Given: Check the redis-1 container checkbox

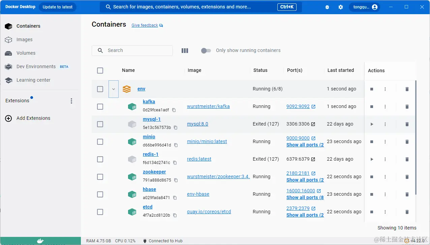Looking at the screenshot, I should click(x=100, y=159).
